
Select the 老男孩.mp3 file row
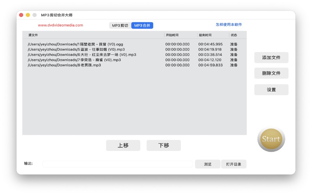click(64, 66)
